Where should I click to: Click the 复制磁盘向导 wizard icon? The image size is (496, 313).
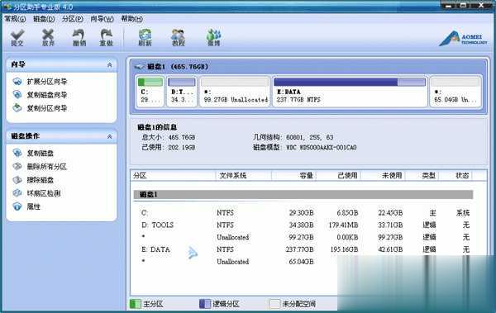(x=17, y=95)
